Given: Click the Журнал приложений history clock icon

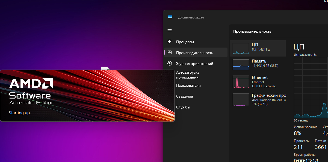Looking at the screenshot, I should click(x=170, y=64).
